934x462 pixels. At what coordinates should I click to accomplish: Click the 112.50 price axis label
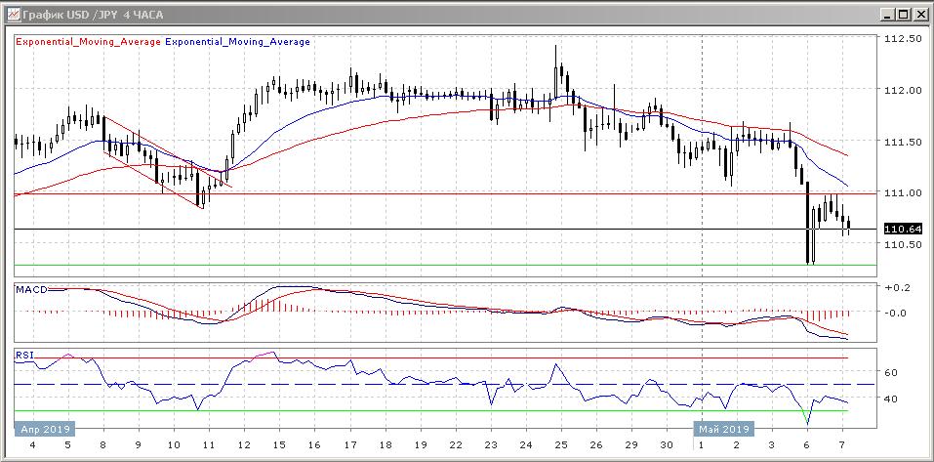click(x=903, y=39)
